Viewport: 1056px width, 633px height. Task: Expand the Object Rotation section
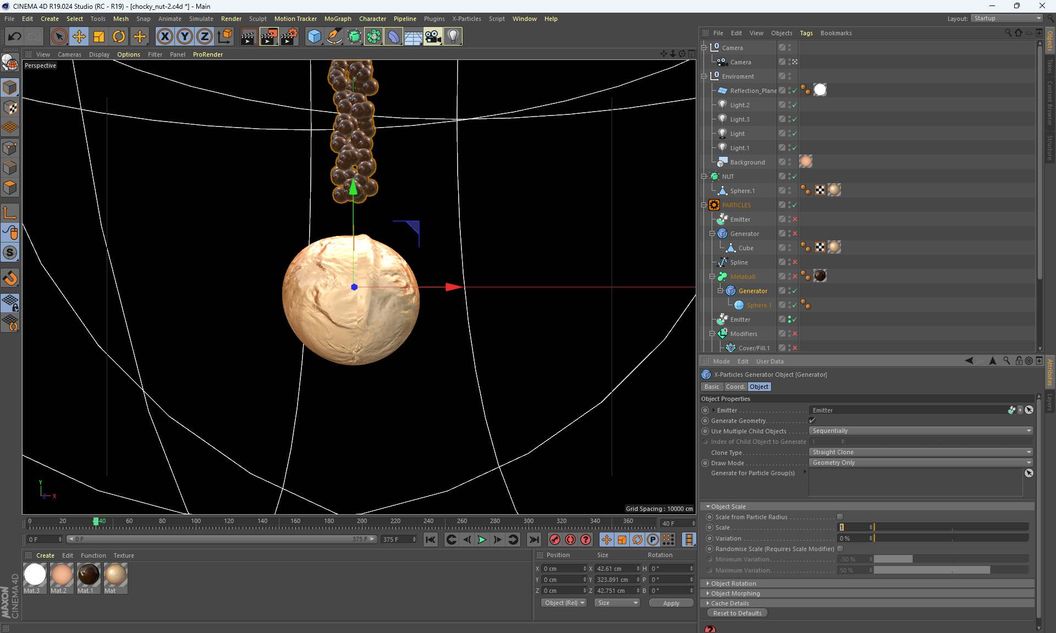[733, 584]
